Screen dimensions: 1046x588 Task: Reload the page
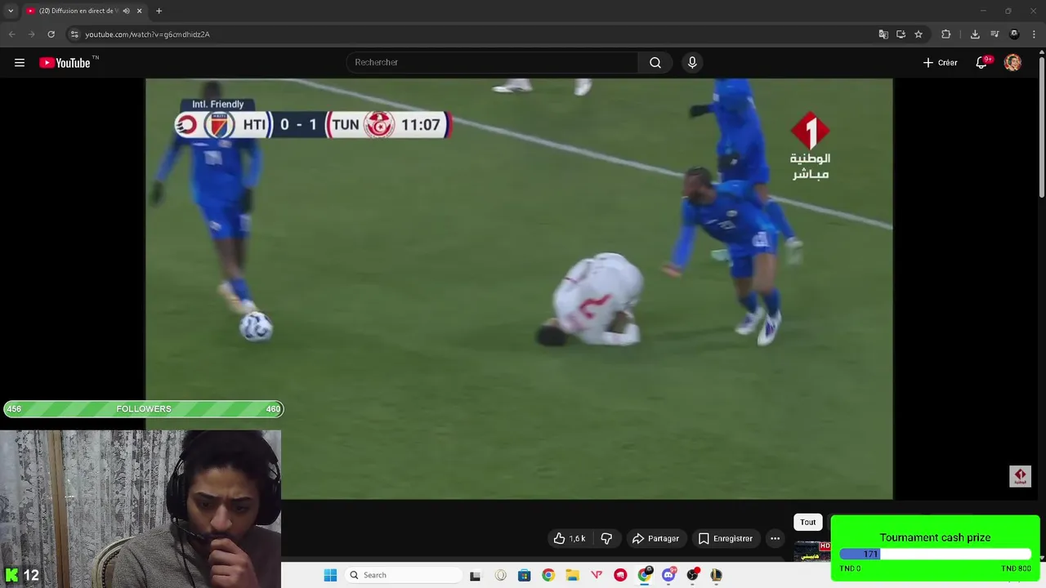point(51,34)
